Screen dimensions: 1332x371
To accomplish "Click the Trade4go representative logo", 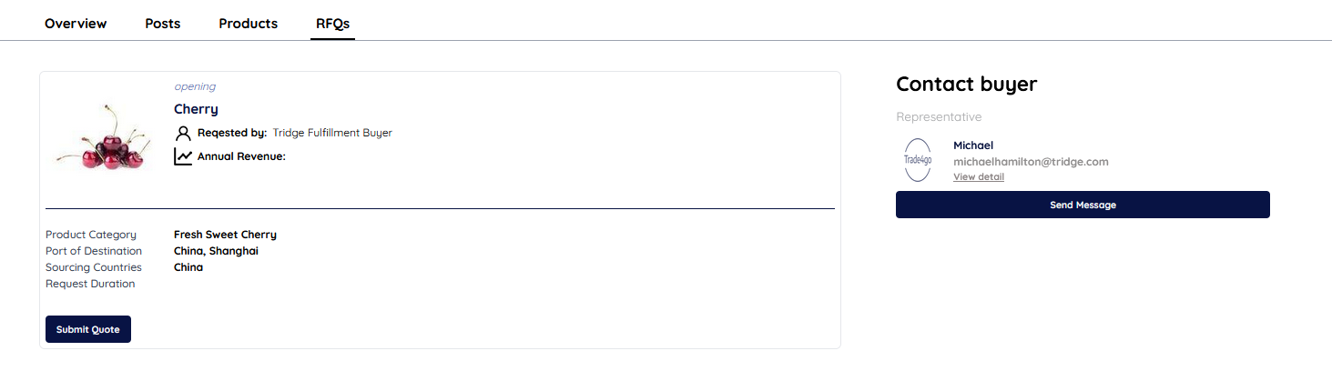I will 918,160.
